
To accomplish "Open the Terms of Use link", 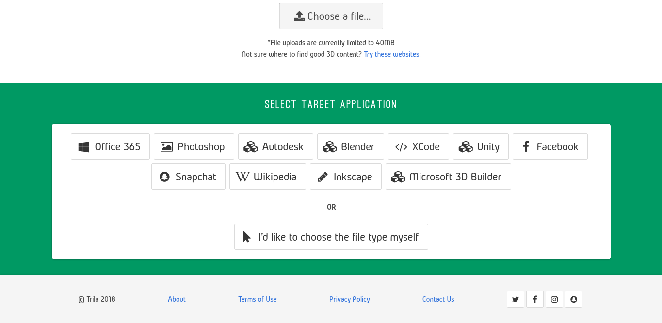I will pyautogui.click(x=258, y=299).
